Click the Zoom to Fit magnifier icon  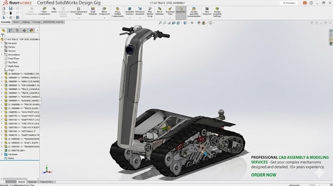coord(160,23)
